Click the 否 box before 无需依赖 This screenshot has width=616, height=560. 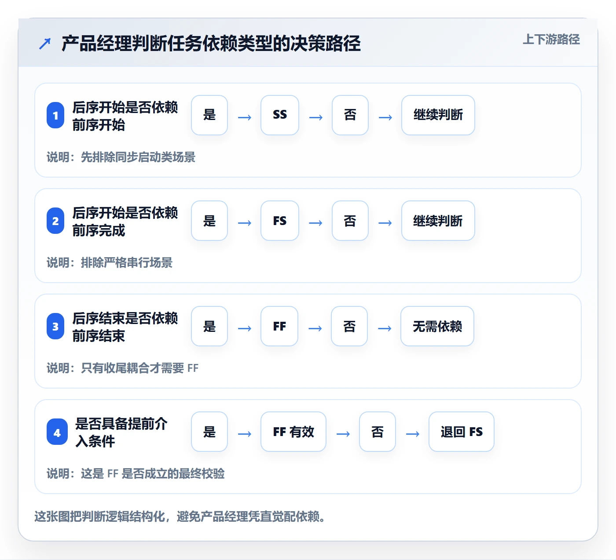click(349, 326)
